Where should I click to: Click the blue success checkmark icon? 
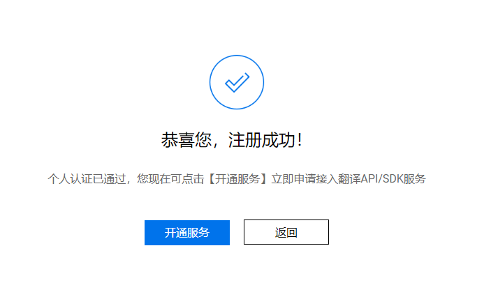237,82
